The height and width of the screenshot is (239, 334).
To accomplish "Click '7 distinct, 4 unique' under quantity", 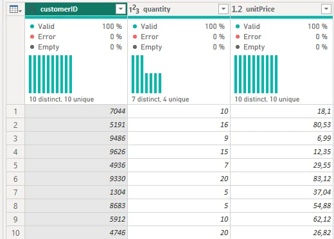I will [161, 99].
